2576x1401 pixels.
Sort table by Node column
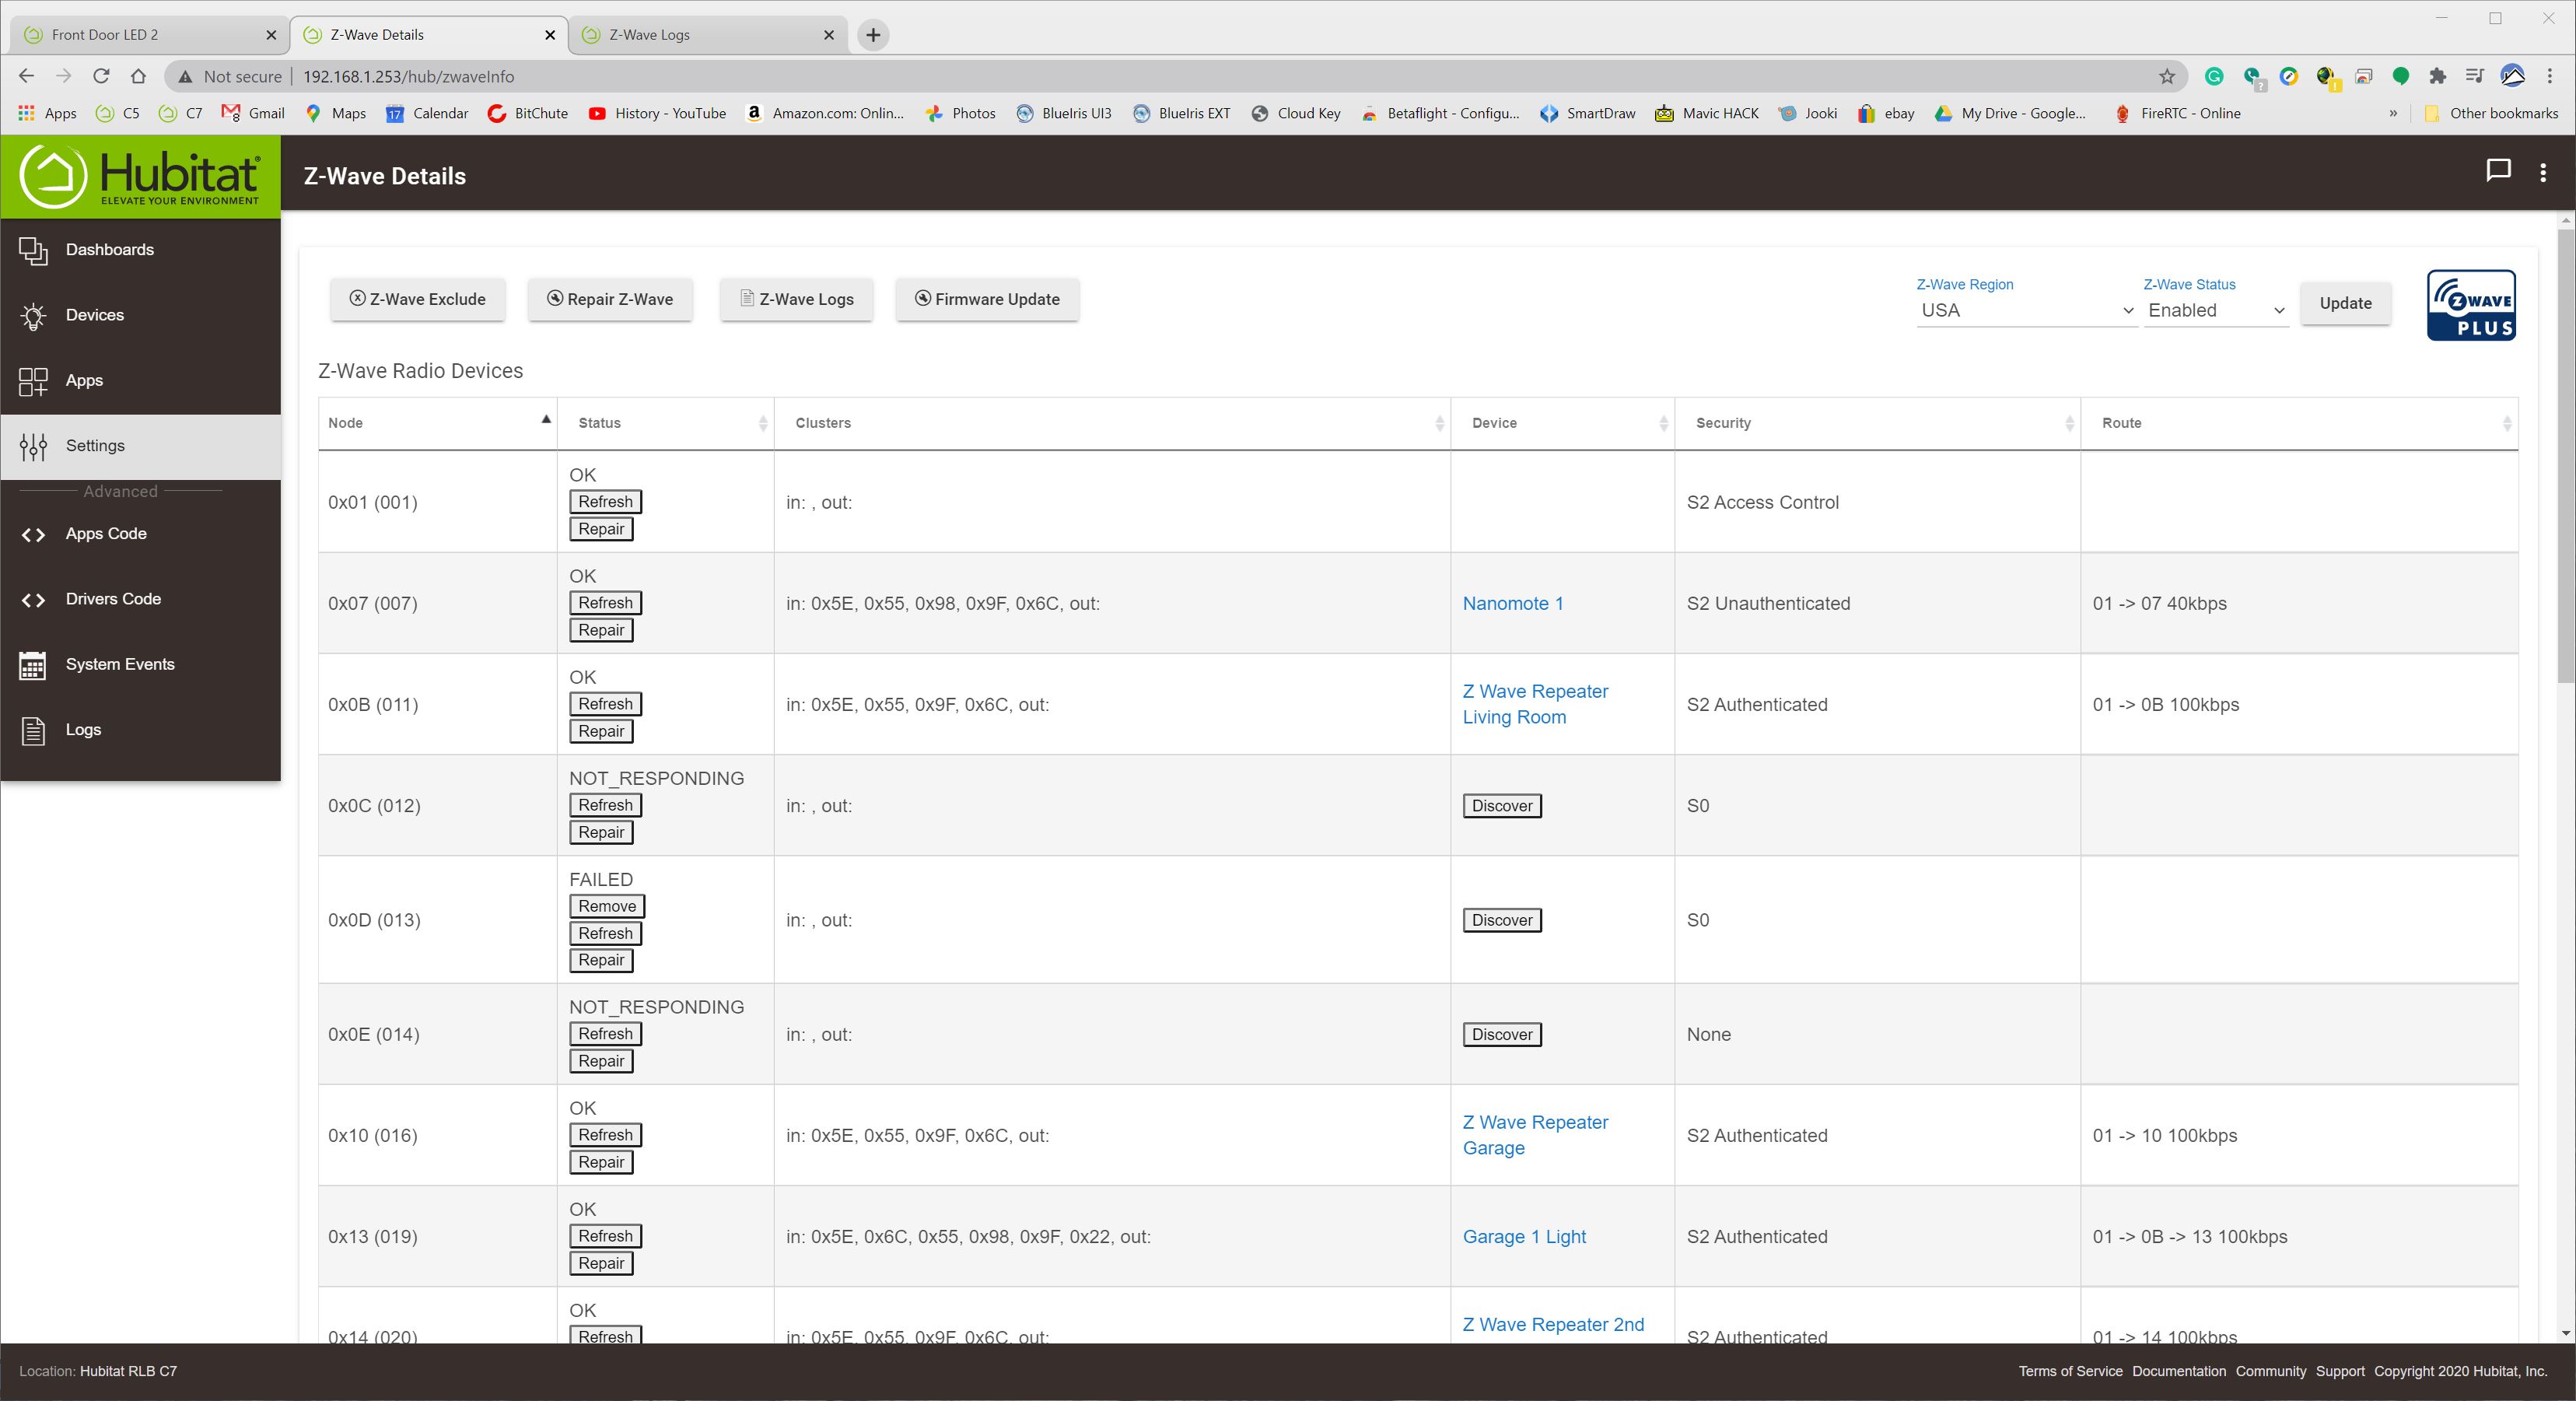437,423
